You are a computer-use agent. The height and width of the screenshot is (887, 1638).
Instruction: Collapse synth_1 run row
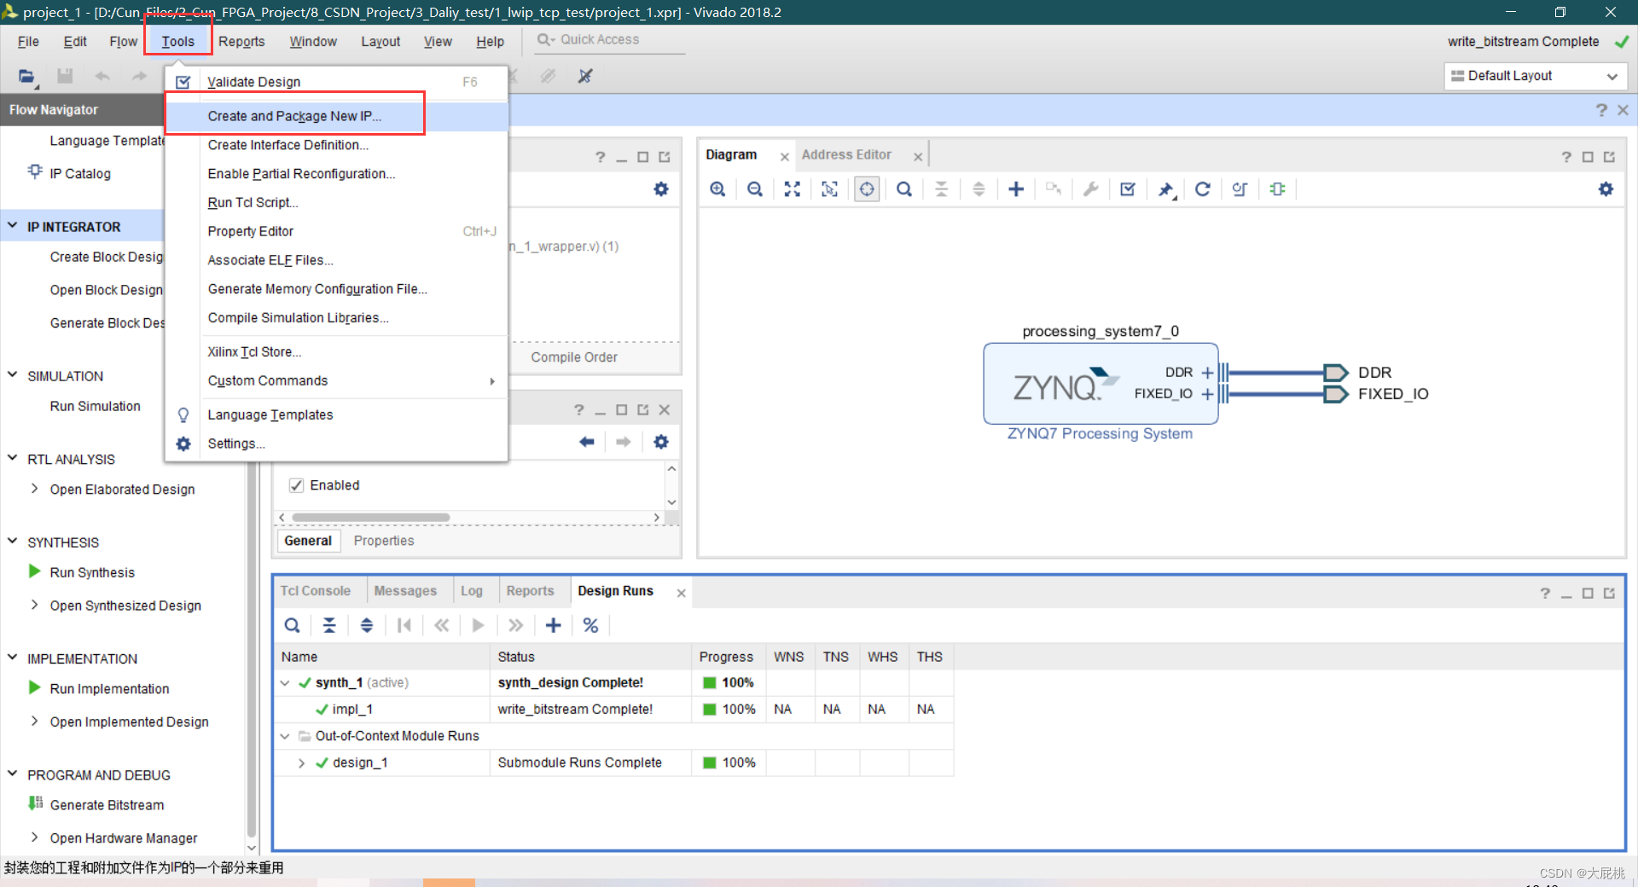coord(285,682)
